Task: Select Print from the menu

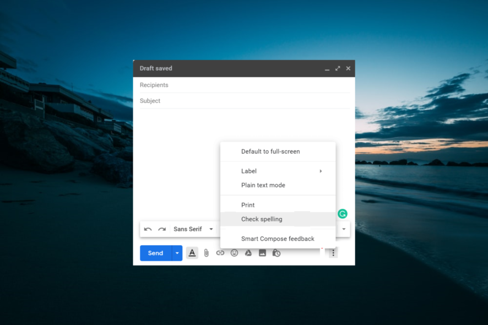Action: [x=278, y=205]
